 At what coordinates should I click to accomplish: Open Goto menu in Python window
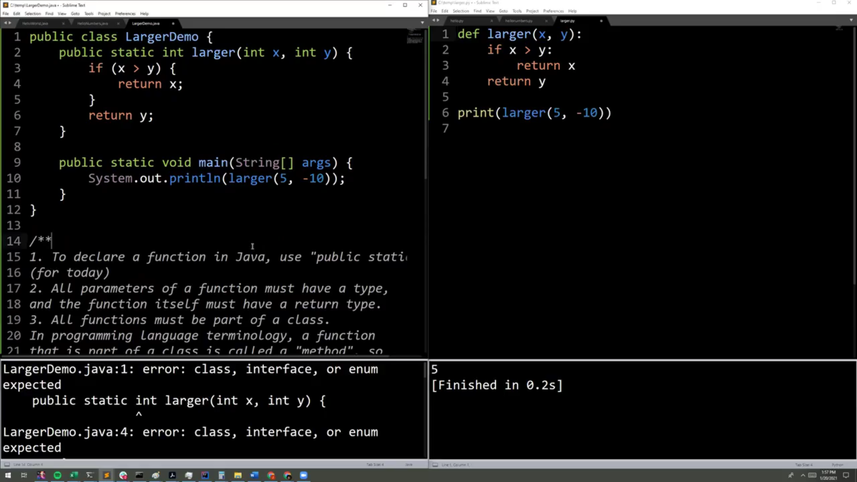click(503, 11)
